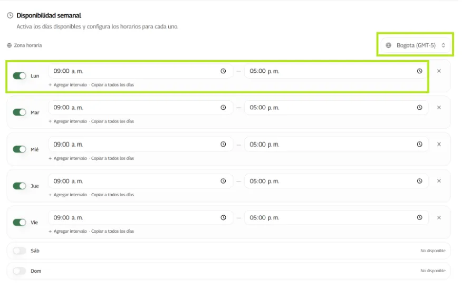
Task: Click Copiar a todos los días under Mar
Action: click(113, 122)
